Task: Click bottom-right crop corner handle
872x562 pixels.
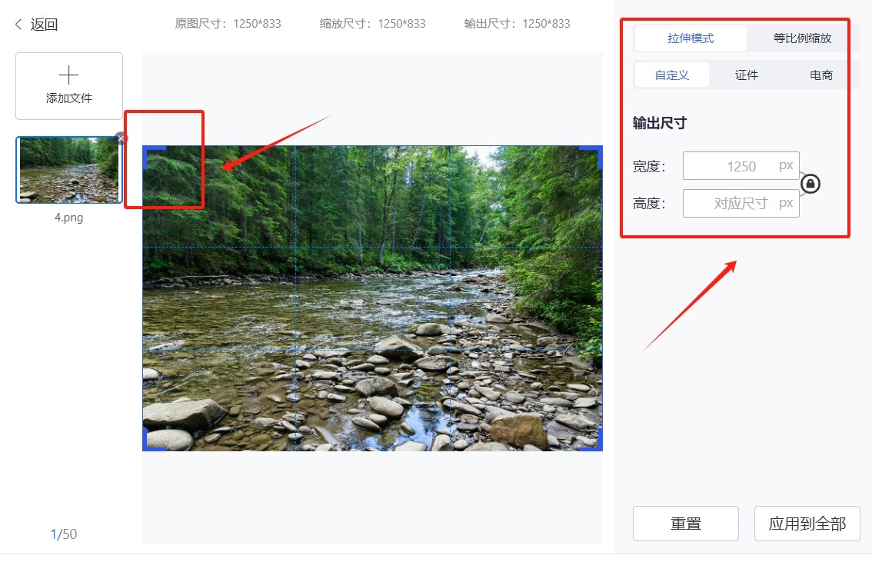Action: [597, 447]
